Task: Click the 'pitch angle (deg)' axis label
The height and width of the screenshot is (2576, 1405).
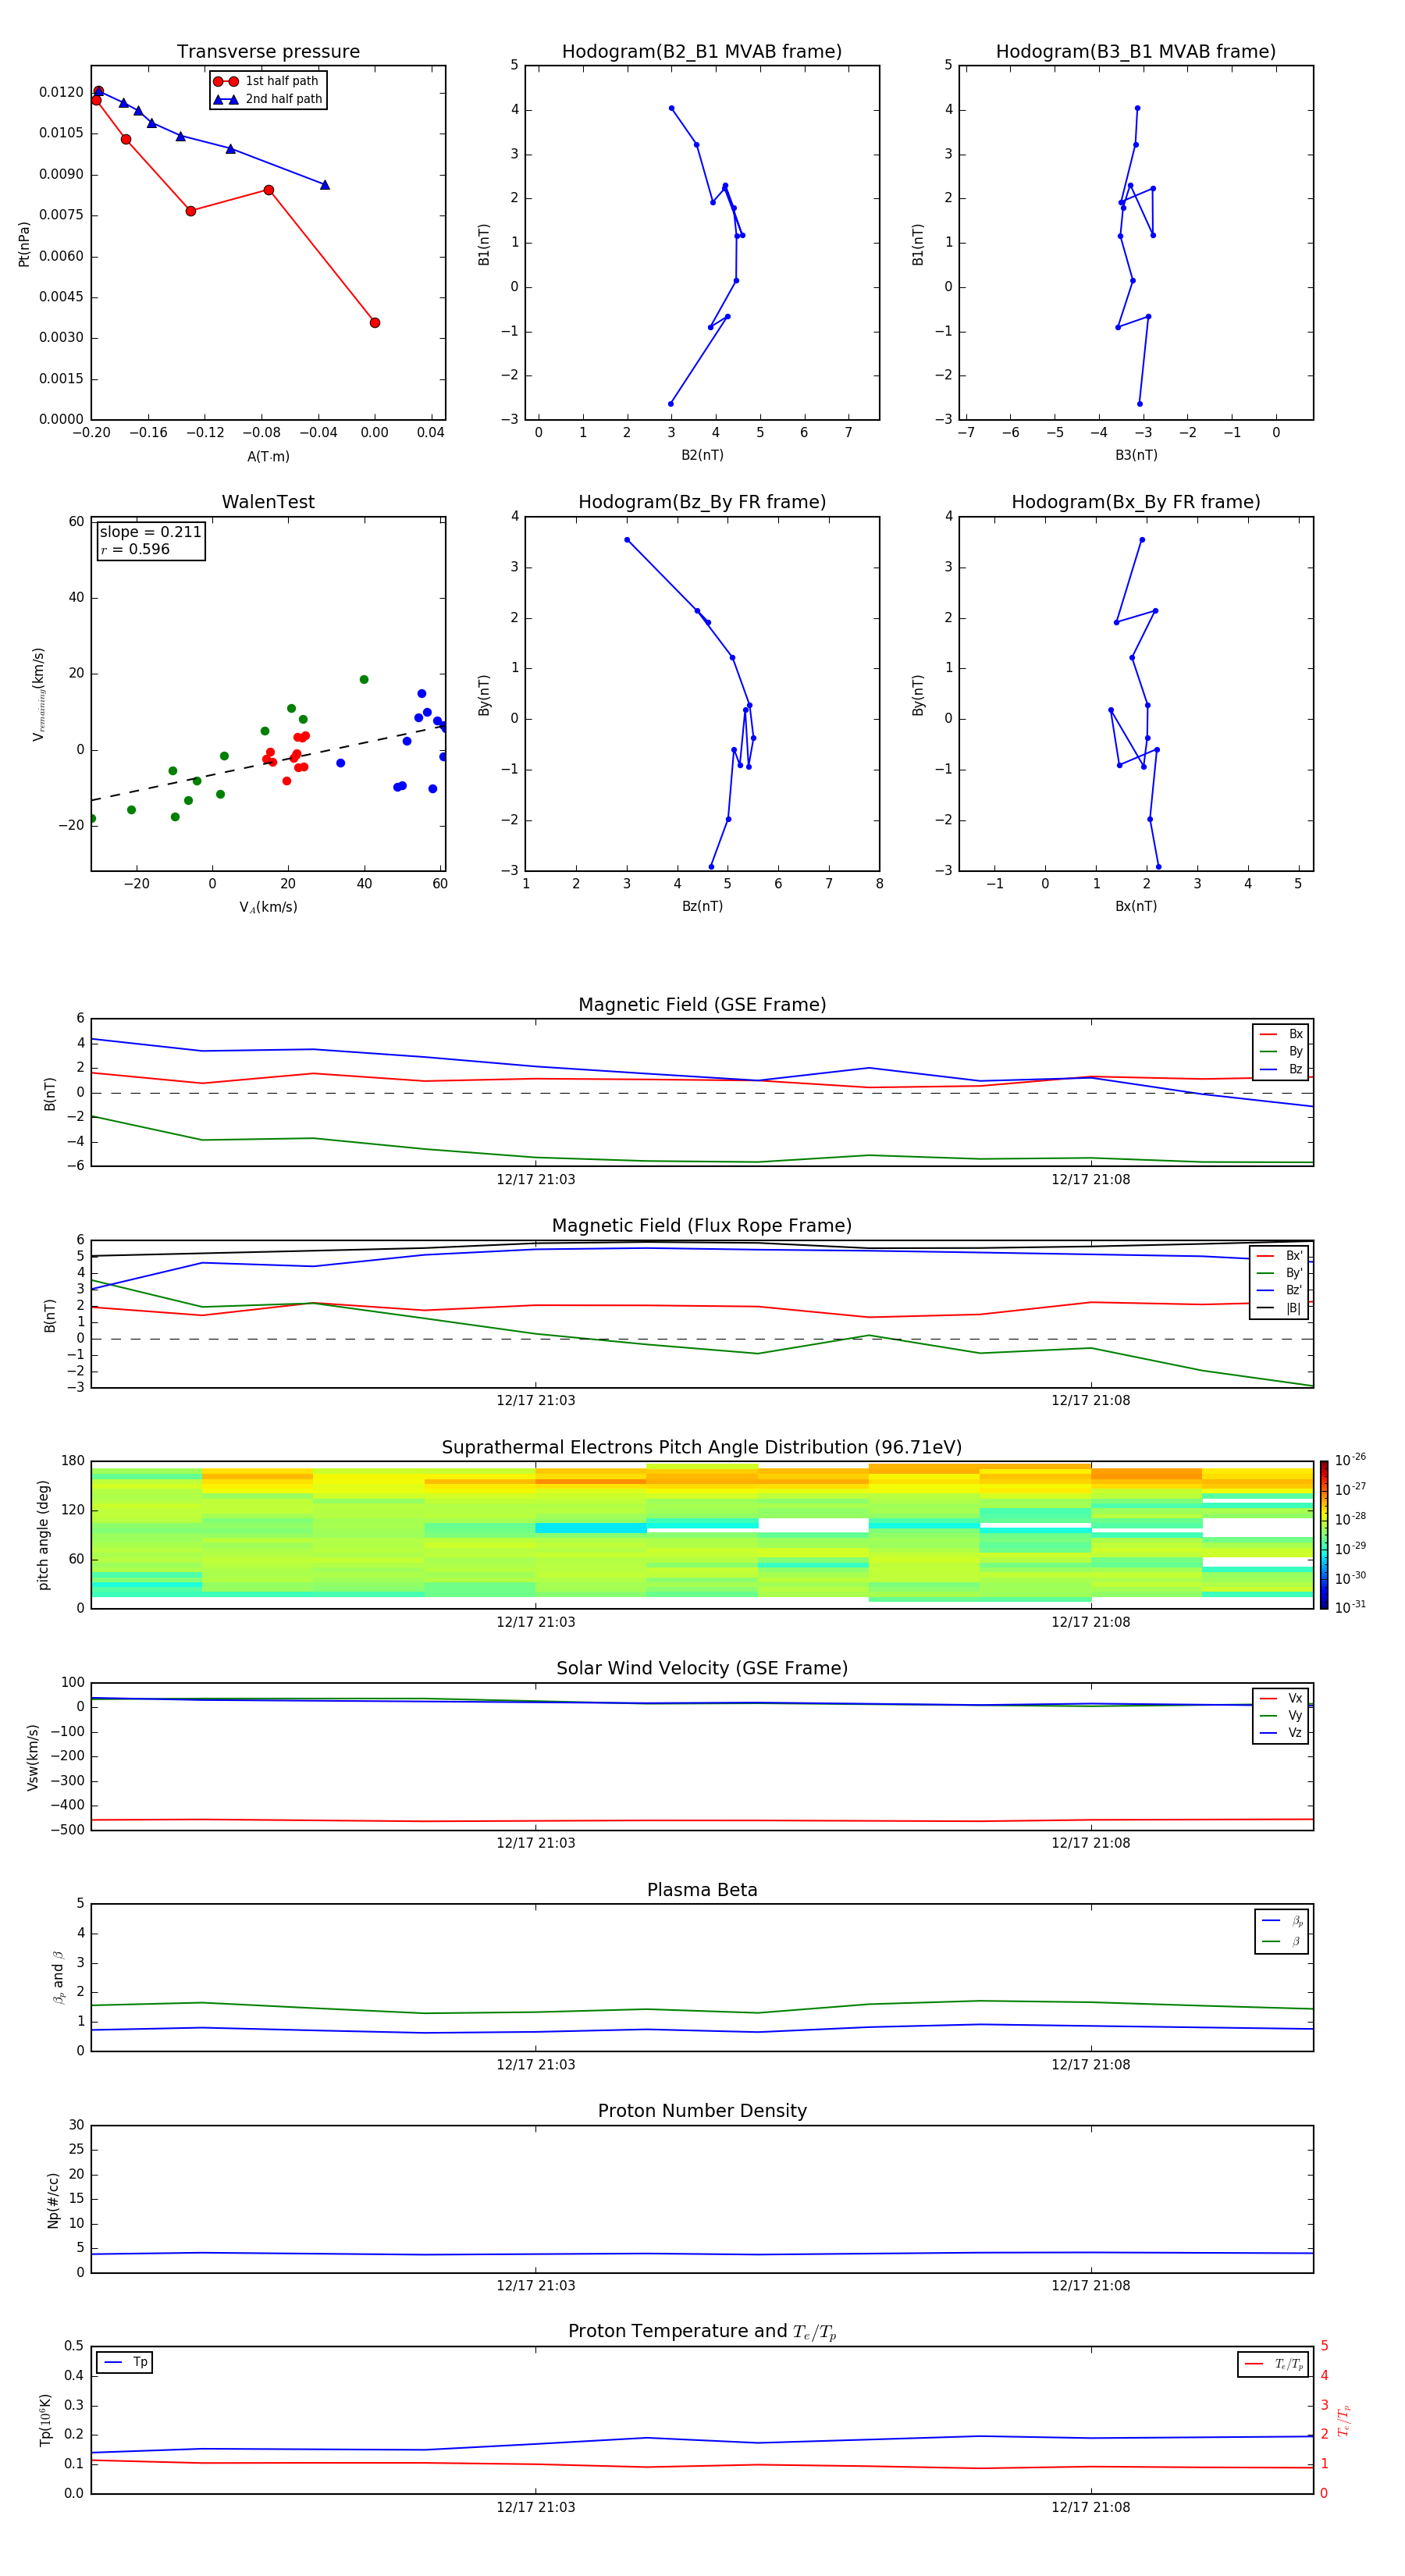Action: (x=43, y=1535)
